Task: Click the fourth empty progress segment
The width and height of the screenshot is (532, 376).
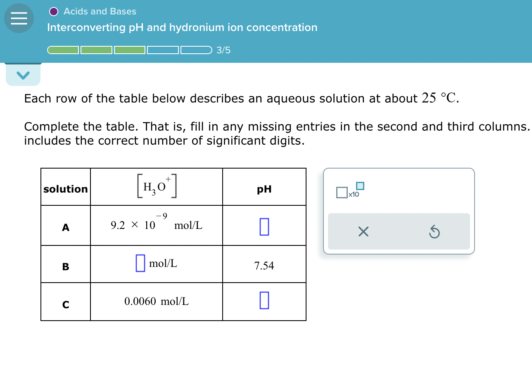Action: point(163,50)
